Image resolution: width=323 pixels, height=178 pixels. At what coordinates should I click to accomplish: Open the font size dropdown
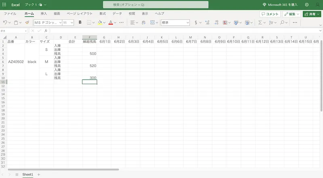tap(72, 23)
